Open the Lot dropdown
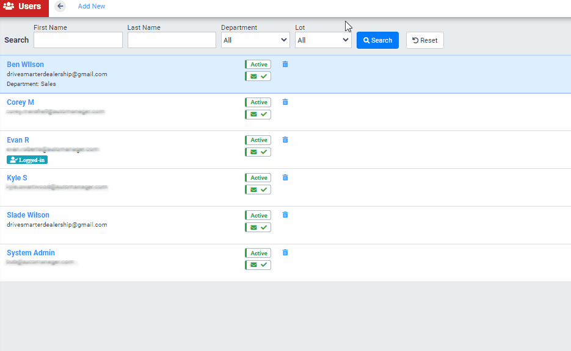 click(323, 40)
